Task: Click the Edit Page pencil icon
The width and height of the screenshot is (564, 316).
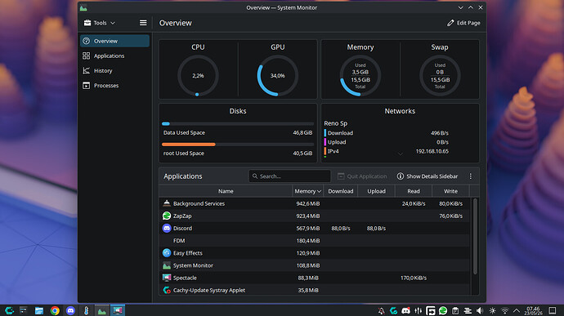Action: pyautogui.click(x=450, y=23)
